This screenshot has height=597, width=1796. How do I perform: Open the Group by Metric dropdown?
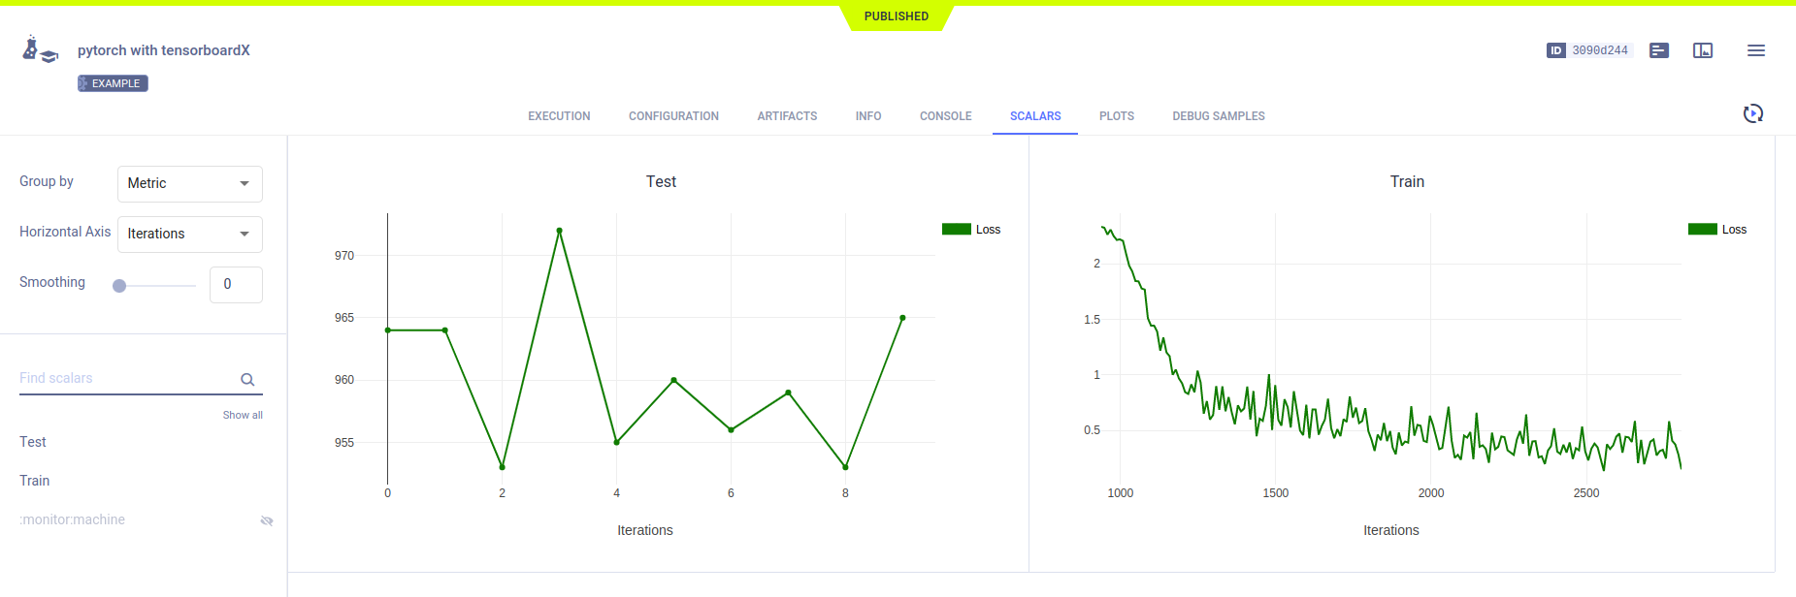coord(189,183)
